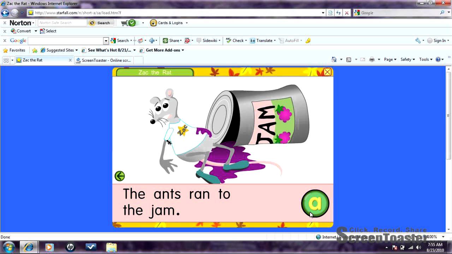This screenshot has height=254, width=452.
Task: Open the Quick Tabs grid icon
Action: click(6, 60)
